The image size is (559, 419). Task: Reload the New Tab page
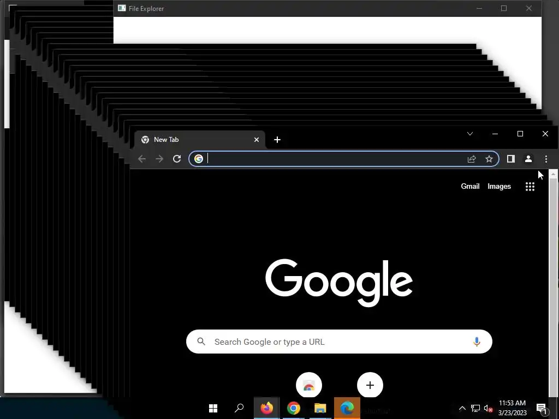pos(177,159)
